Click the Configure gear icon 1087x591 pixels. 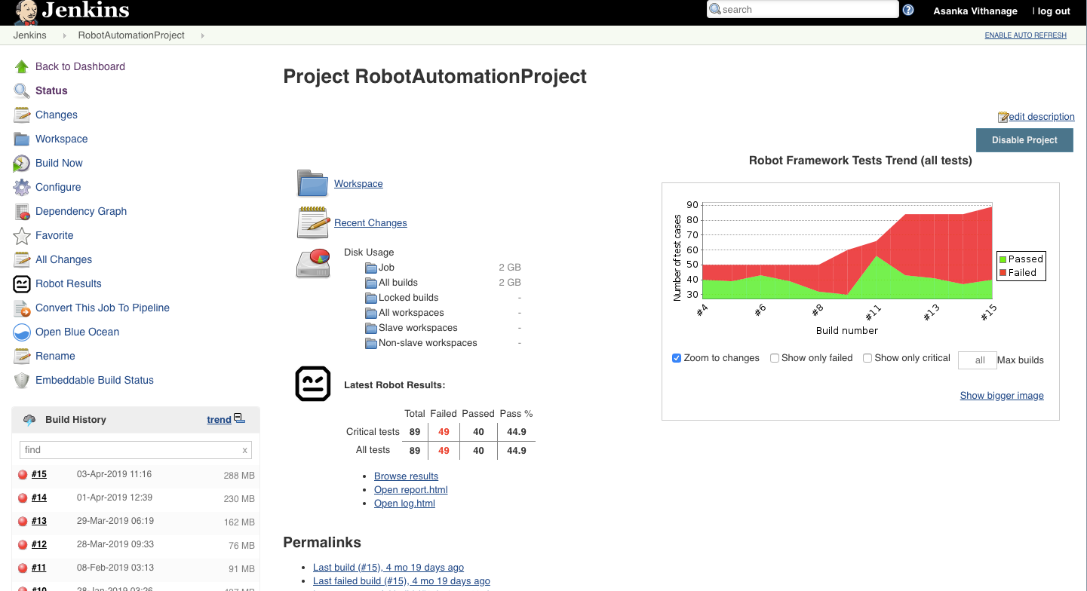[x=22, y=187]
